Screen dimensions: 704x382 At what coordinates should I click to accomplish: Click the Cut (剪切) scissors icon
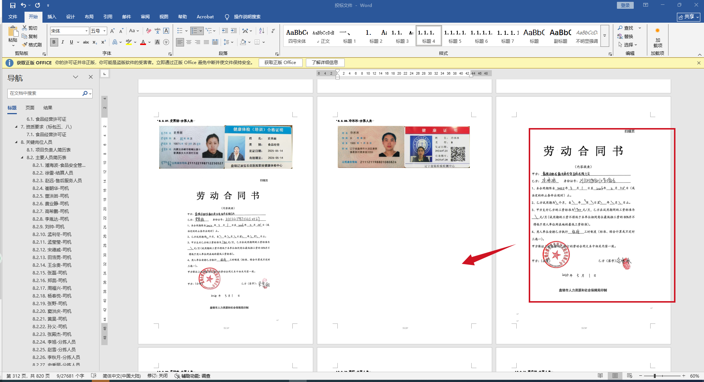pos(25,28)
